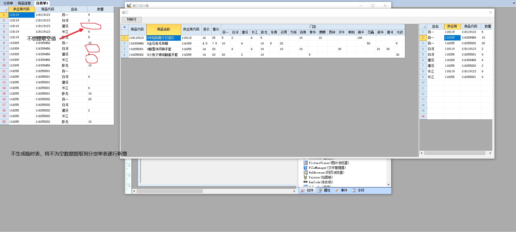This screenshot has width=516, height=232.
Task: Click right grid scrollbar's left arrow
Action: (422, 153)
